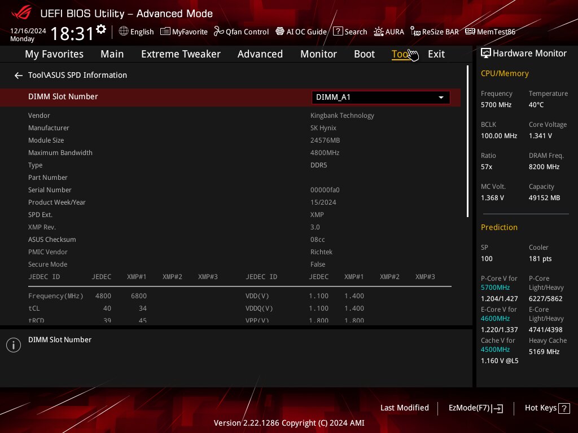Click the ROG logo icon
578x433 pixels.
click(21, 12)
